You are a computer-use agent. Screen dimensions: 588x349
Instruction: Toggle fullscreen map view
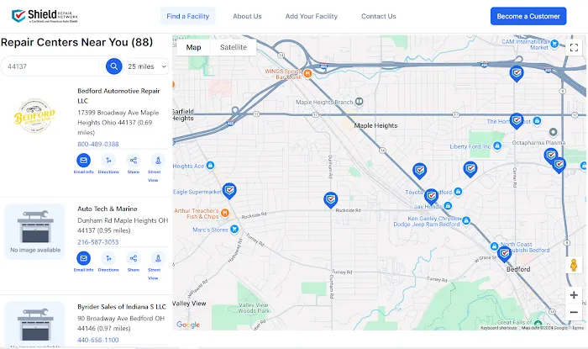pos(574,47)
